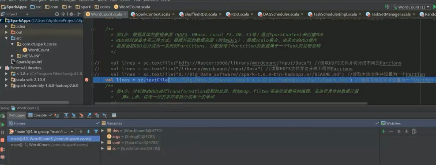Select the 'args' variable row
Screen dimensions: 436x165
131,137
